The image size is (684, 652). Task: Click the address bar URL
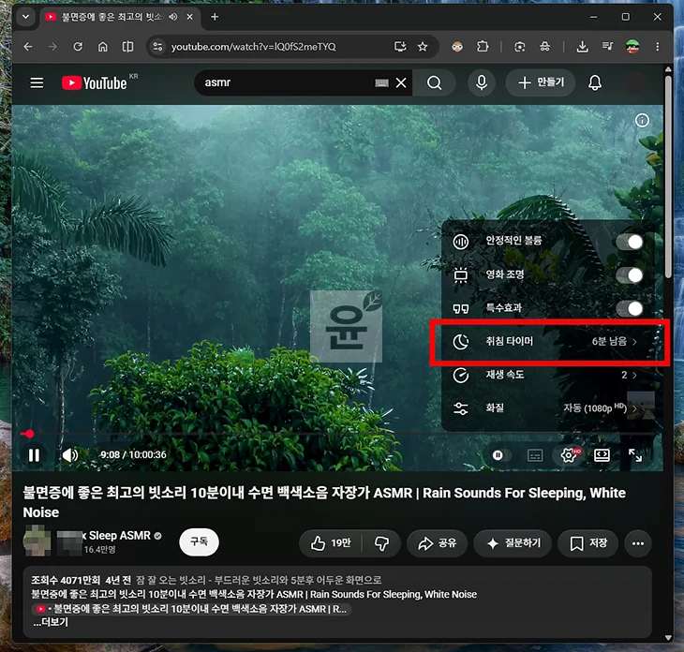point(253,47)
